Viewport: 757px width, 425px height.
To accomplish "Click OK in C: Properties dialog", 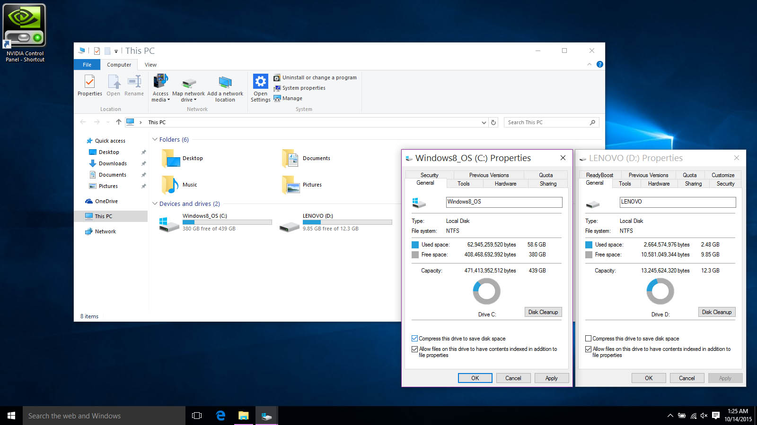I will coord(475,378).
